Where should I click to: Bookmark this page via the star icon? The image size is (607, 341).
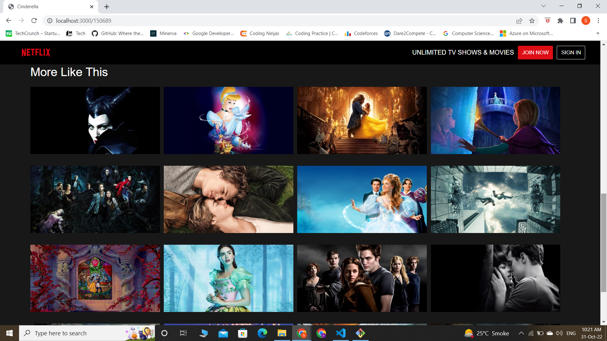[x=532, y=21]
